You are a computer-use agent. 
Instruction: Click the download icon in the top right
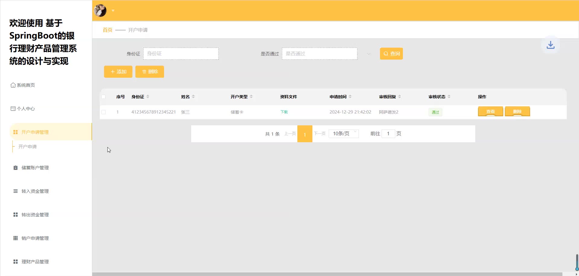550,45
